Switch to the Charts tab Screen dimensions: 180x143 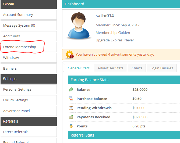click(x=137, y=68)
